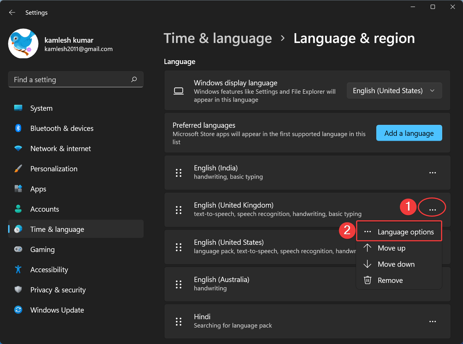Click the Add a language button
Screen dimensions: 463x344
point(409,133)
